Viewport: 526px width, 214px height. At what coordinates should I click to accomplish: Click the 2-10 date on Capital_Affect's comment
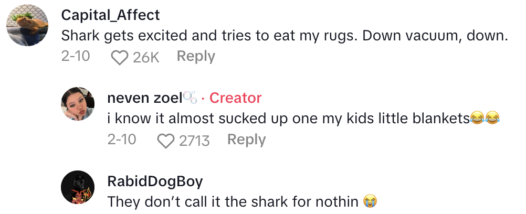pyautogui.click(x=76, y=57)
